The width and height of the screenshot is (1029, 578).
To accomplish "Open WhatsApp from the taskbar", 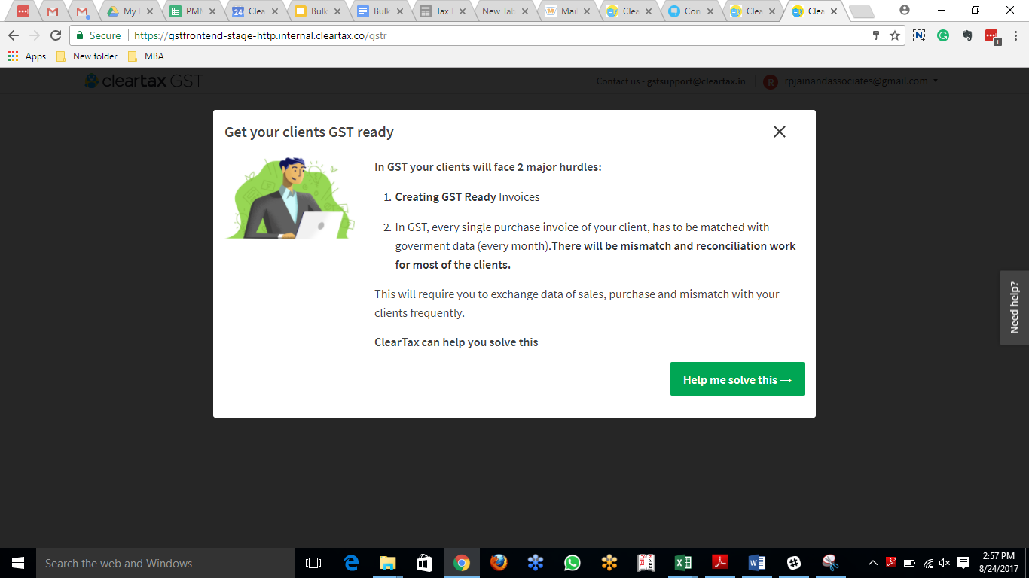I will (x=573, y=563).
